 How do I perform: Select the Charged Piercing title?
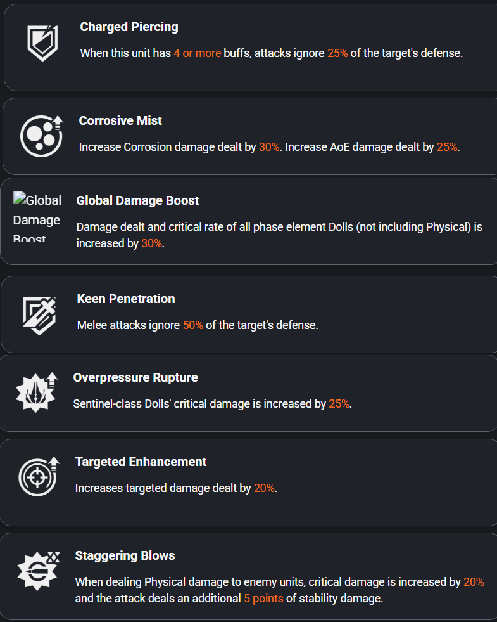coord(129,27)
